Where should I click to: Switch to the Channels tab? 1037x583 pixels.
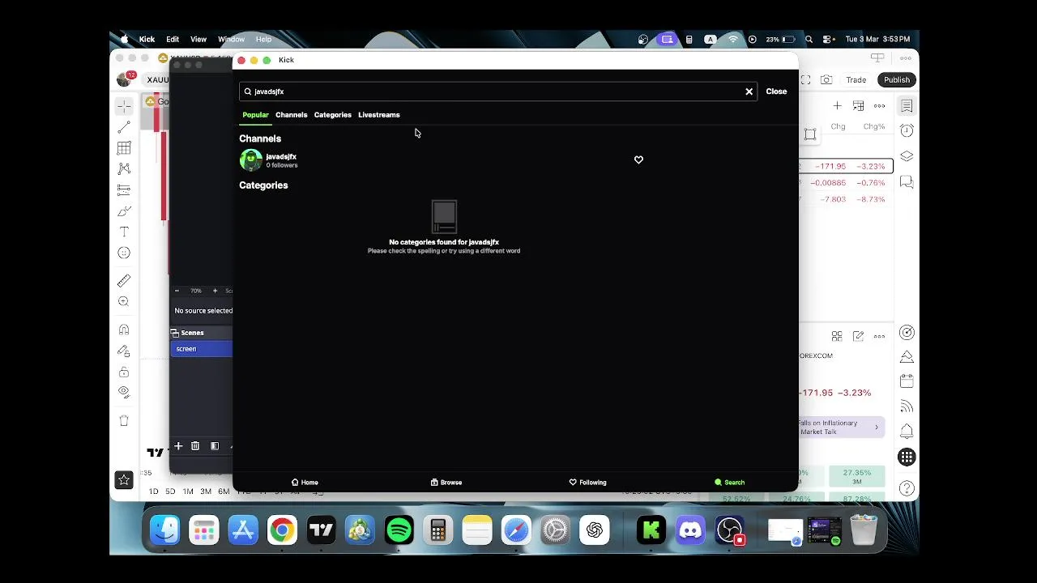291,115
